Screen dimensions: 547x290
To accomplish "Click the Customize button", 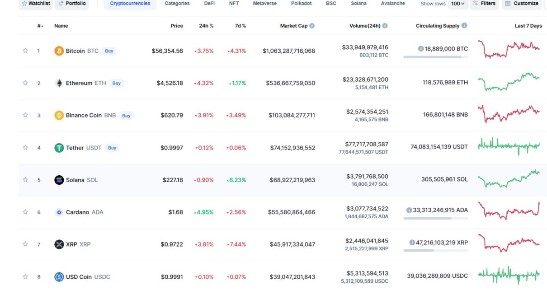I will [522, 4].
